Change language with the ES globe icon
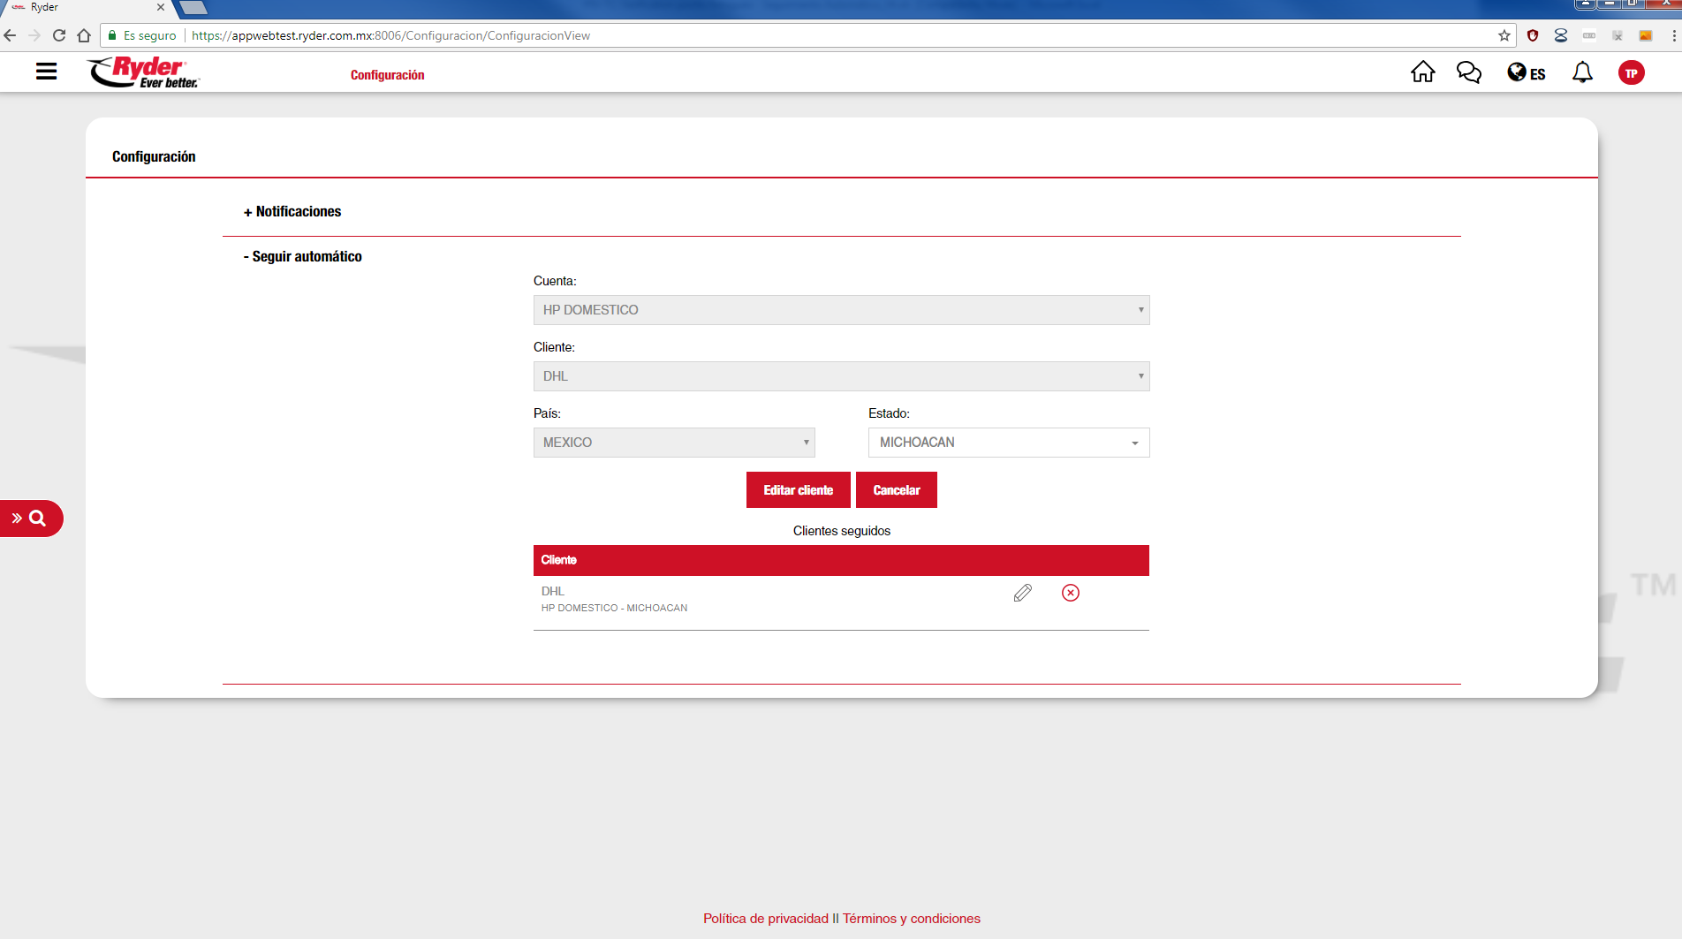 pyautogui.click(x=1526, y=73)
